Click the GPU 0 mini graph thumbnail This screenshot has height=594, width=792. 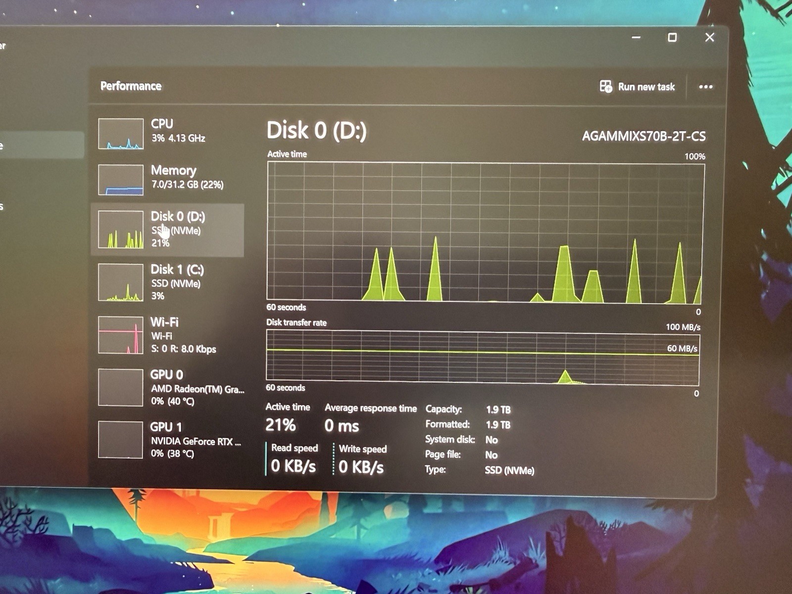click(x=121, y=388)
